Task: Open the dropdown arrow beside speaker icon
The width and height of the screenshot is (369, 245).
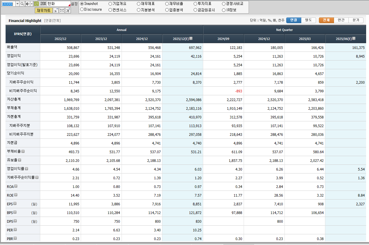Action: pos(32,4)
